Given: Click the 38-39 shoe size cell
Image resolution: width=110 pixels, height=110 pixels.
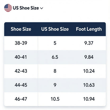Looking at the screenshot, I should [x=21, y=43].
